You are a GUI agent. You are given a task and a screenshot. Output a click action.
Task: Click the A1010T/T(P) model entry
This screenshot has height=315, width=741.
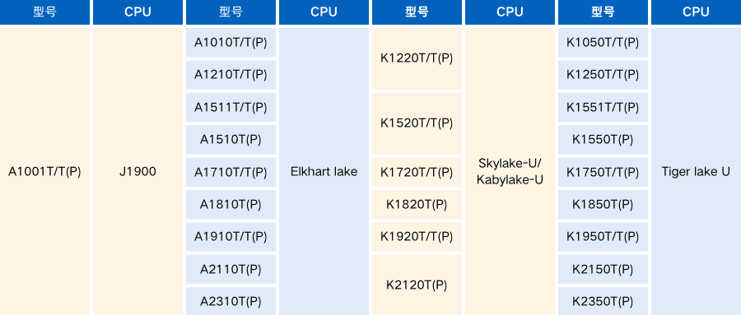coord(231,43)
